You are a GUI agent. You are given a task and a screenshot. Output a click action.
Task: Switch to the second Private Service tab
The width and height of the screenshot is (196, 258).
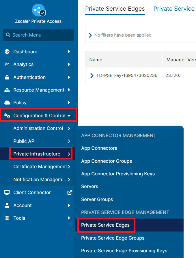click(x=175, y=9)
